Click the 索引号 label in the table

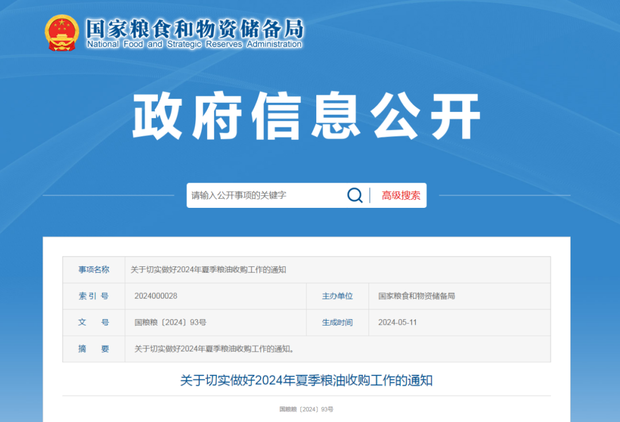(x=94, y=296)
